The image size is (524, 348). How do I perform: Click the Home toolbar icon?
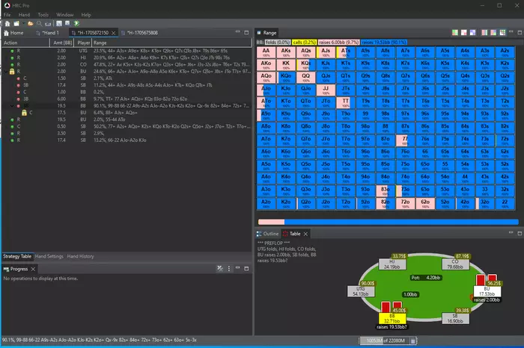point(7,24)
